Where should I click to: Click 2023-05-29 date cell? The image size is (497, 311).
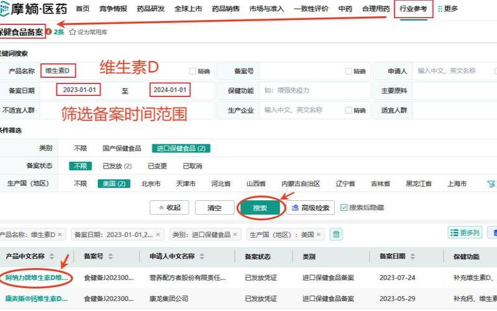397,299
